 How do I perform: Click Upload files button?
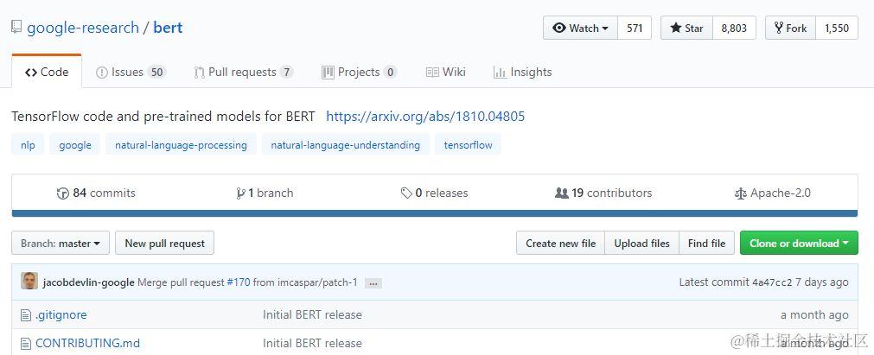point(641,243)
